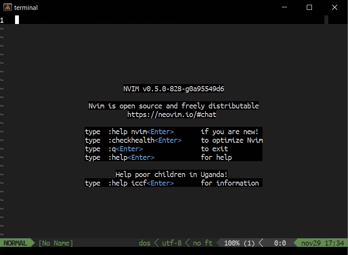Click the terminal title bar text

click(x=26, y=7)
